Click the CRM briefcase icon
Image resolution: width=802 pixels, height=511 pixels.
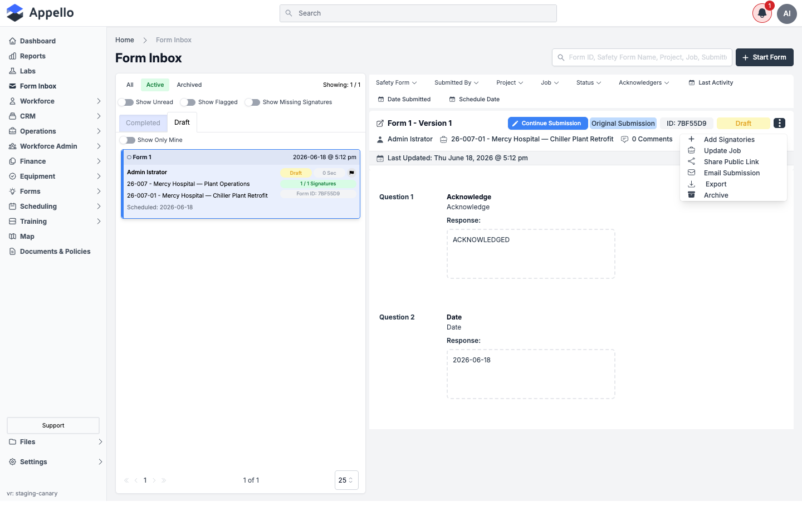point(12,116)
